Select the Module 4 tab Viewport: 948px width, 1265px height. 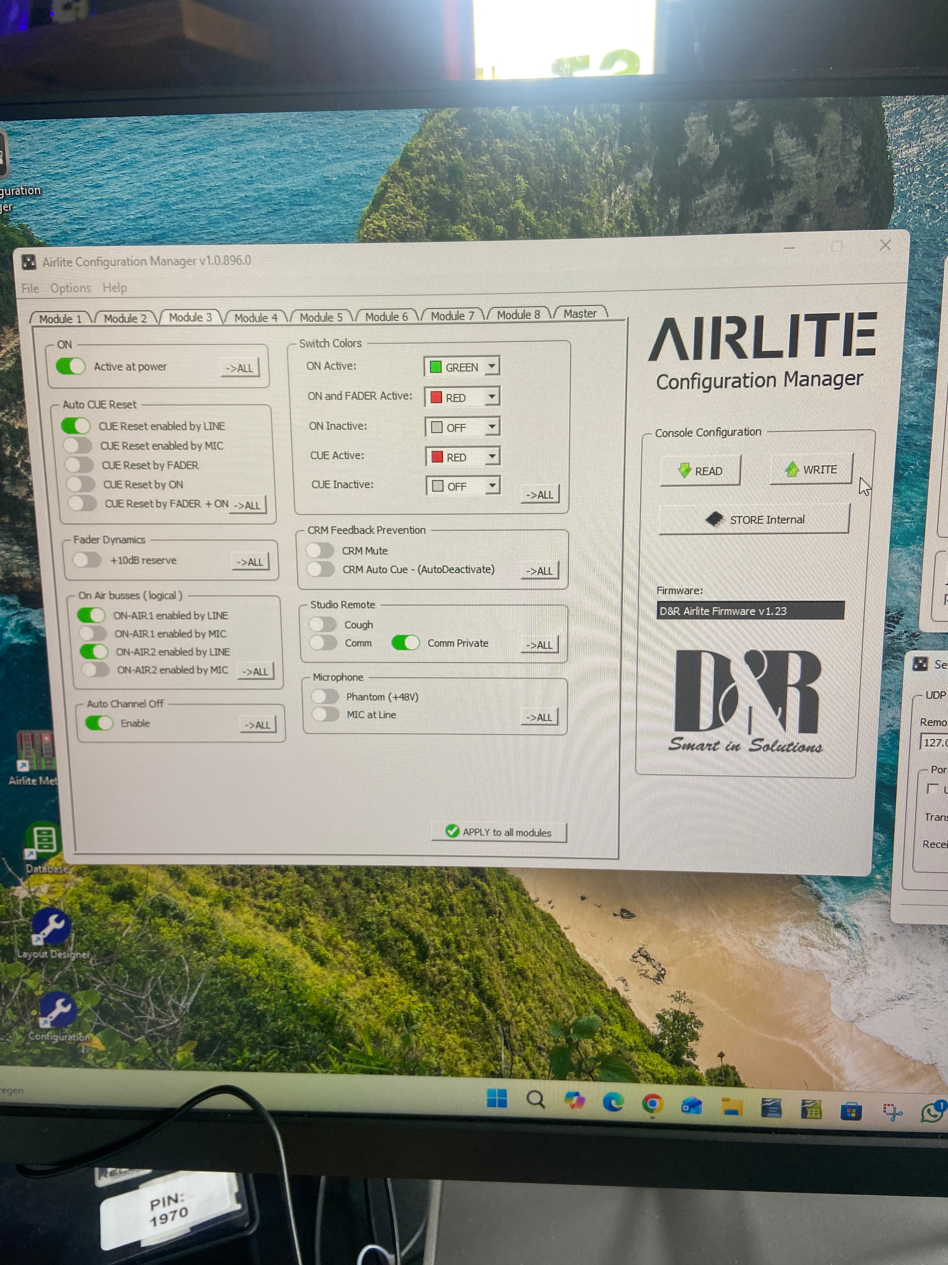tap(255, 317)
